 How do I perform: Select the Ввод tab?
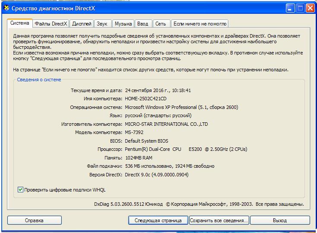pos(143,24)
